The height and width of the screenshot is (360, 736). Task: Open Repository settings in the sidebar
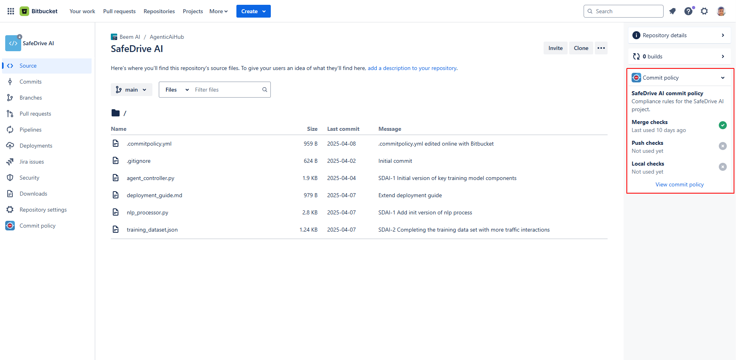tap(47, 210)
